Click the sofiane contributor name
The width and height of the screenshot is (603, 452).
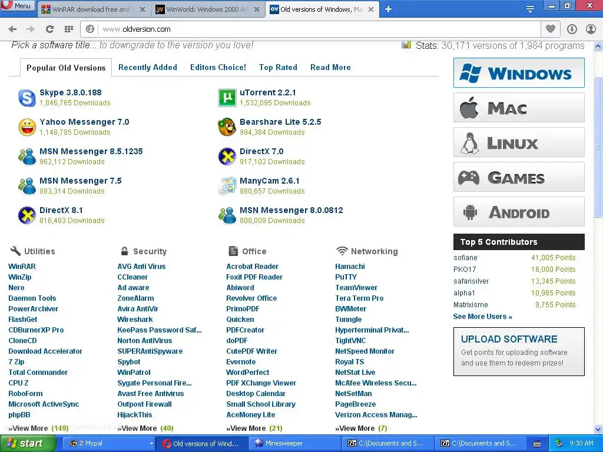pos(465,258)
